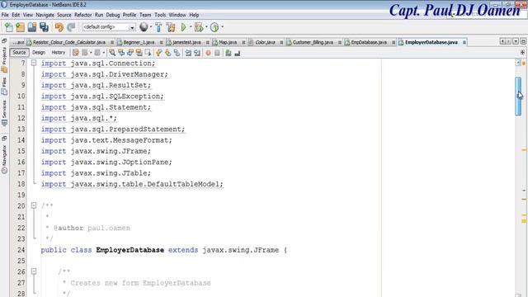Click the Shift Line Right icon
Viewport: 528px width, 297px height.
[x=197, y=53]
